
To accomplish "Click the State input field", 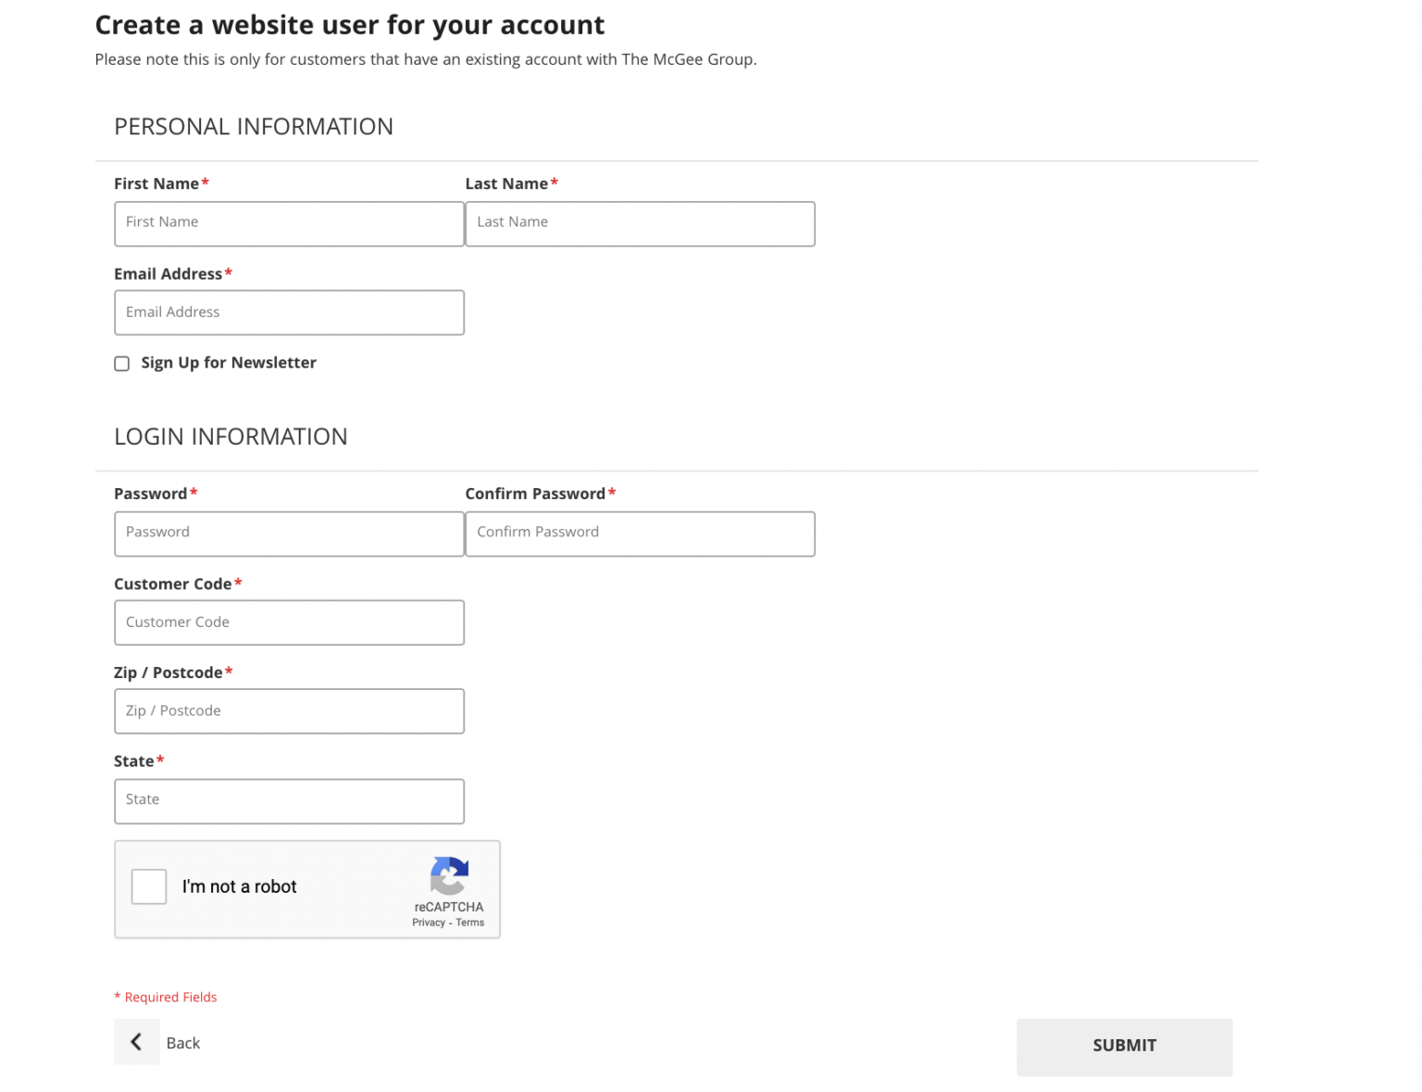I will (x=288, y=800).
